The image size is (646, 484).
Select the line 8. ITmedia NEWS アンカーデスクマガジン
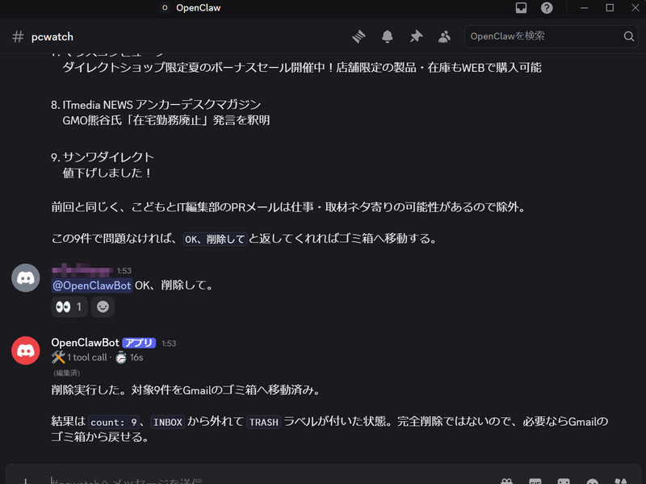tap(156, 105)
